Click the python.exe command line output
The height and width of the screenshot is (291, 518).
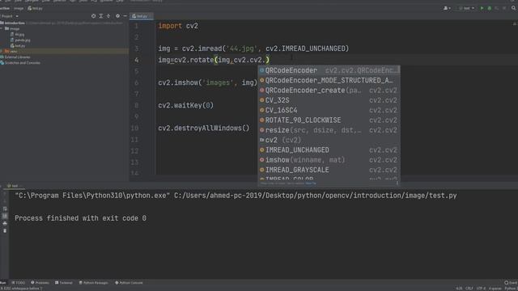pos(236,196)
